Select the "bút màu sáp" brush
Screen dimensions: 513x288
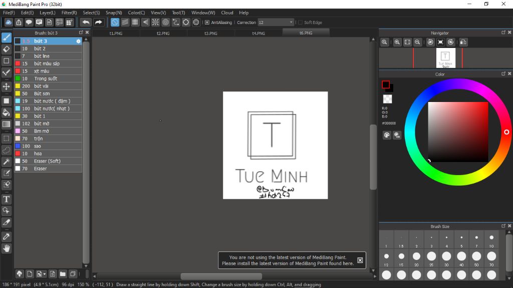pos(48,63)
